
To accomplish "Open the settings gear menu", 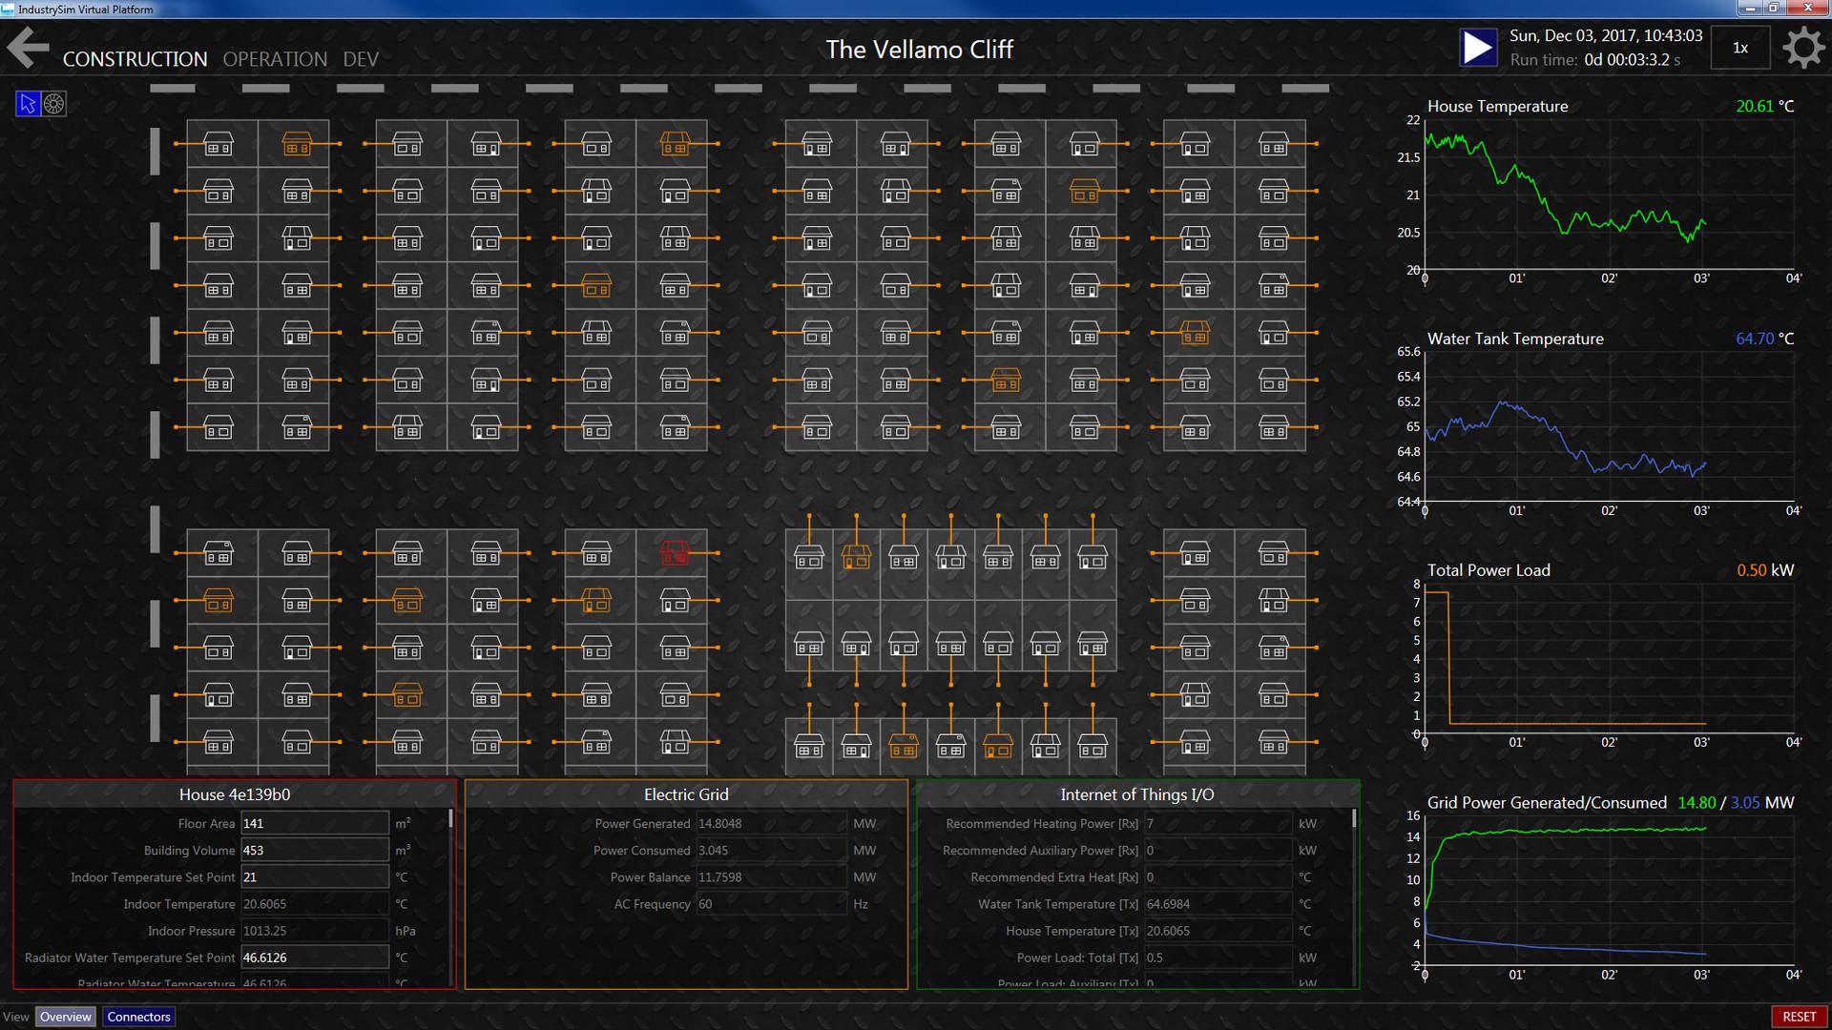I will coord(1803,47).
